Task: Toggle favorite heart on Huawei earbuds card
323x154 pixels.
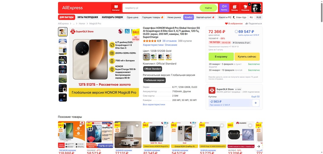Action: tap(250, 125)
